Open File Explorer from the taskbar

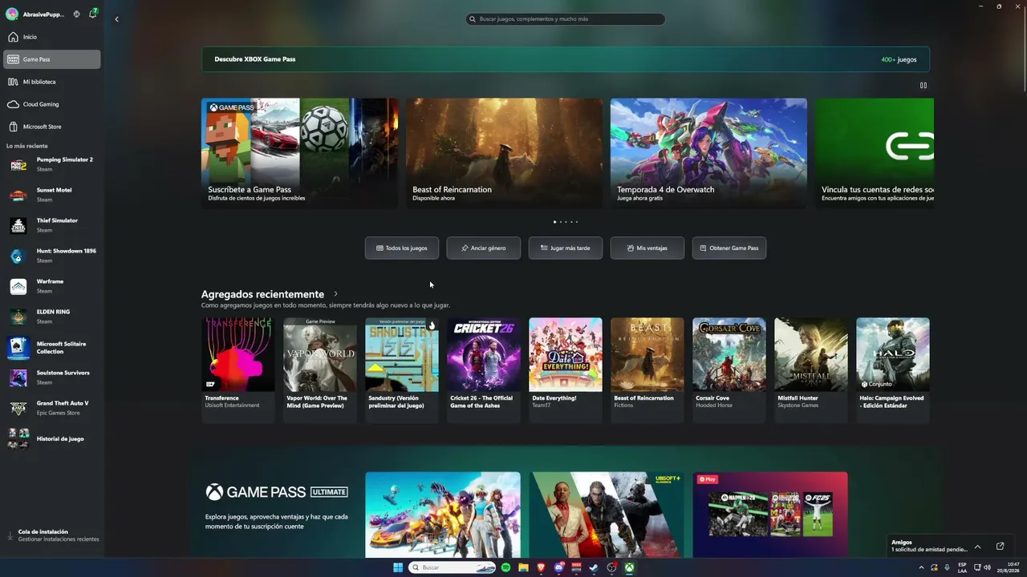coord(523,567)
